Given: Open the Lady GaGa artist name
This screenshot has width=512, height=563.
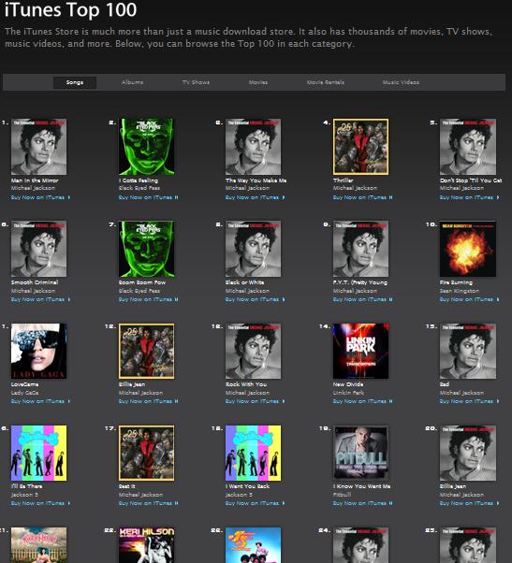Looking at the screenshot, I should point(24,393).
